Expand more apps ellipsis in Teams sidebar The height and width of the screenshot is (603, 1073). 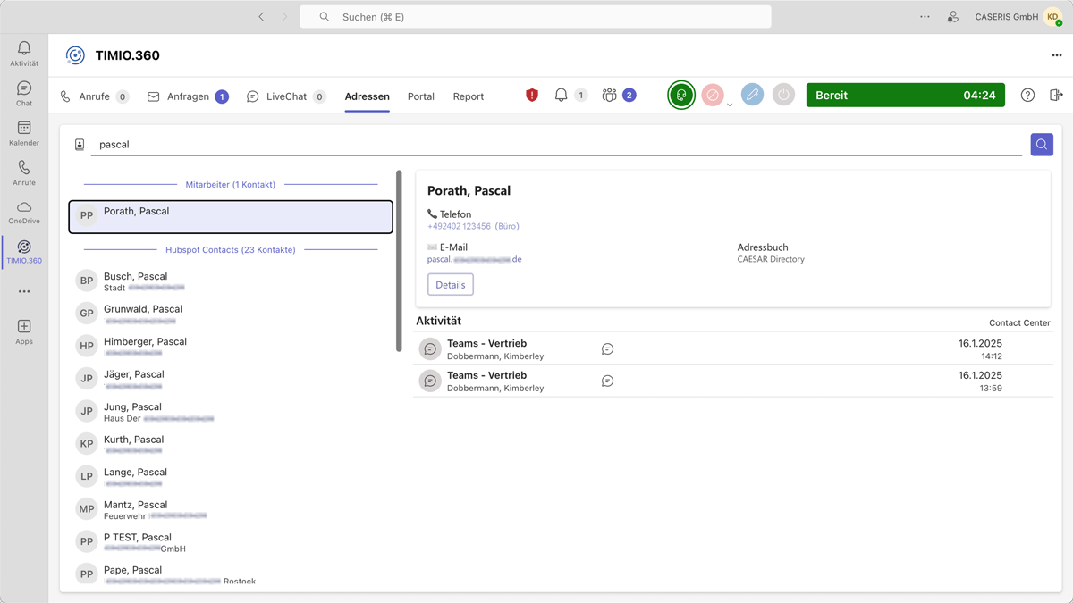24,291
